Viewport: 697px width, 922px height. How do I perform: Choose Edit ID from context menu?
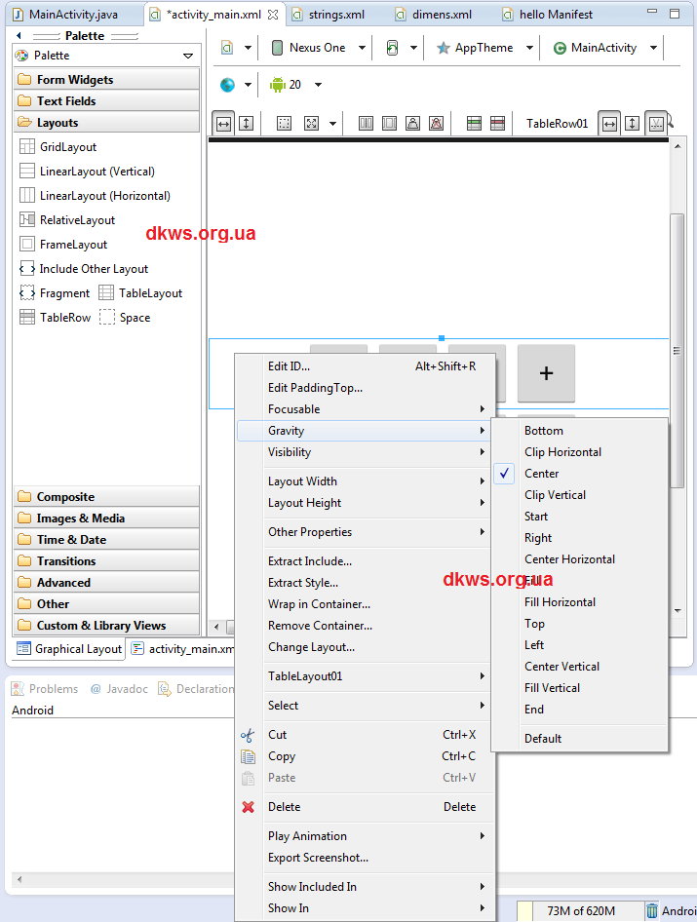(366, 366)
